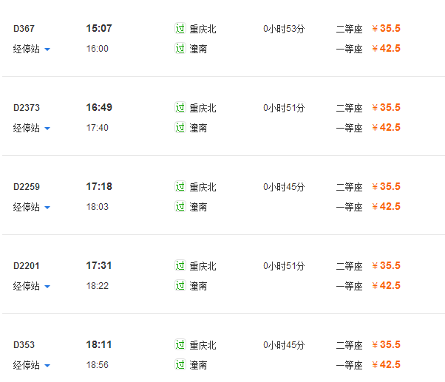Show 经停站 stop list for train D2259
The height and width of the screenshot is (382, 445).
[32, 207]
